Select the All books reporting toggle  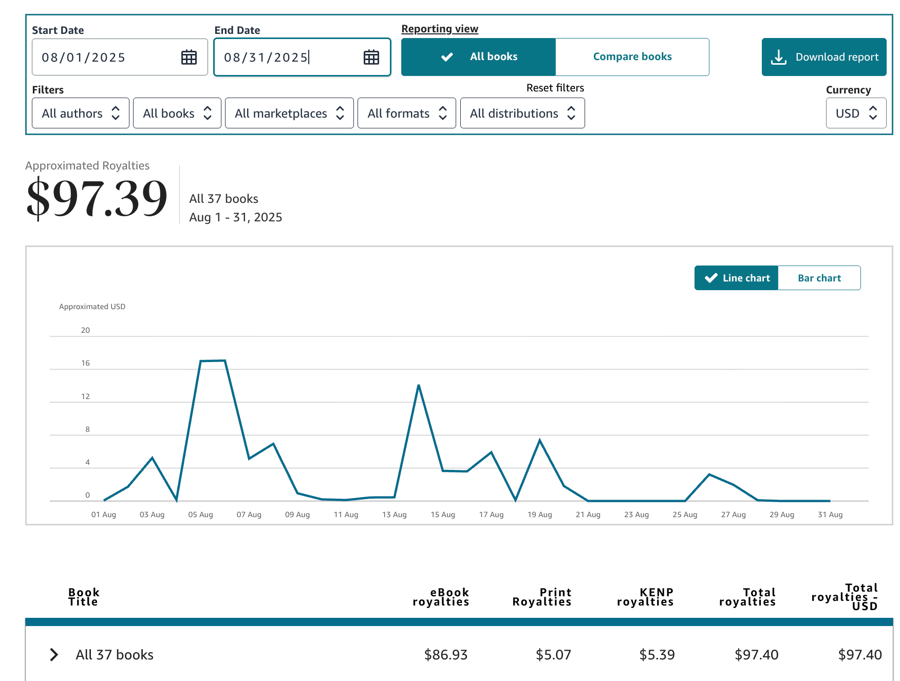pos(478,56)
